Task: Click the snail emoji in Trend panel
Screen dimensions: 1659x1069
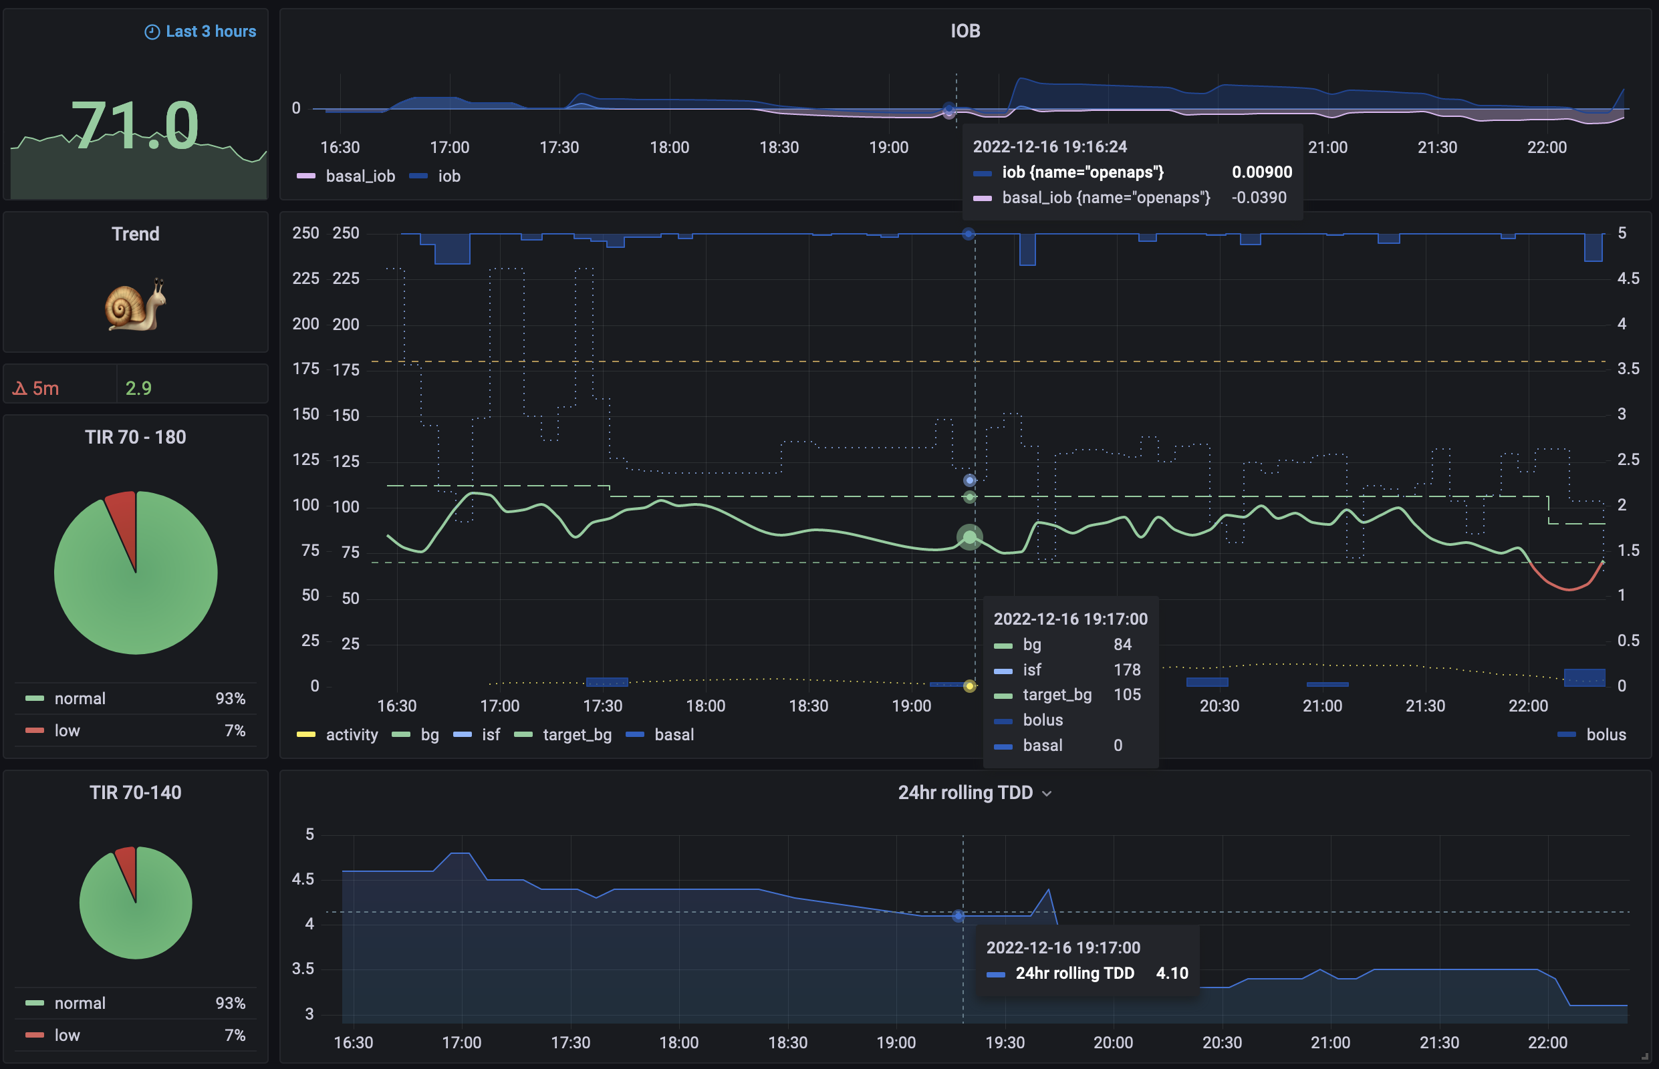Action: pos(136,305)
